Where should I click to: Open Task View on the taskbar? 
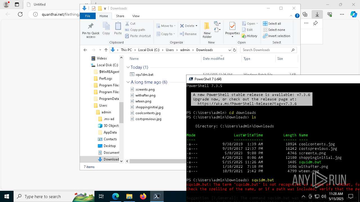tap(101, 196)
